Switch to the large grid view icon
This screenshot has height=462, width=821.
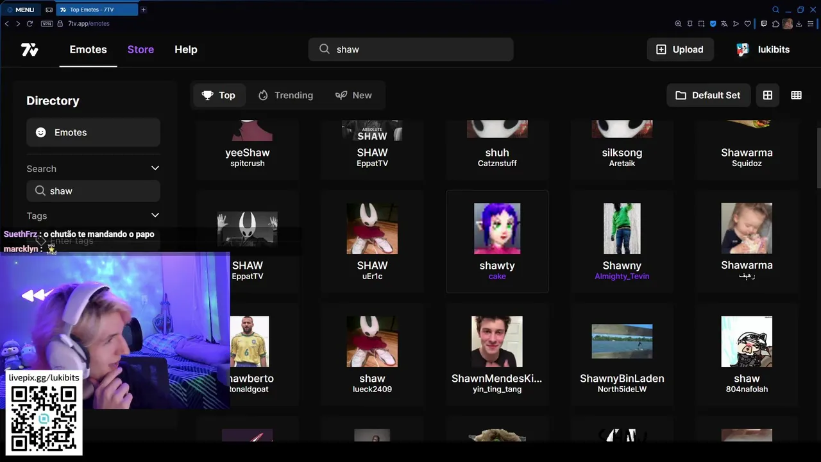click(768, 95)
